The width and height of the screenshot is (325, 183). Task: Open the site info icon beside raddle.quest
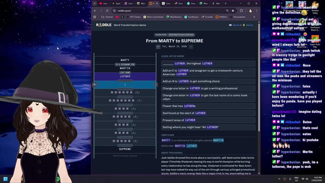[x=115, y=11]
